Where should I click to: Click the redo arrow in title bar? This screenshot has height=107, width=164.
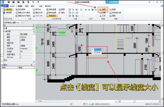(x=38, y=2)
